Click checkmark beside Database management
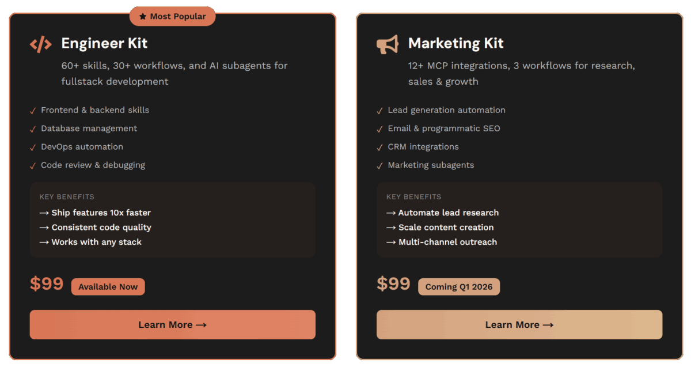691x367 pixels. (33, 129)
